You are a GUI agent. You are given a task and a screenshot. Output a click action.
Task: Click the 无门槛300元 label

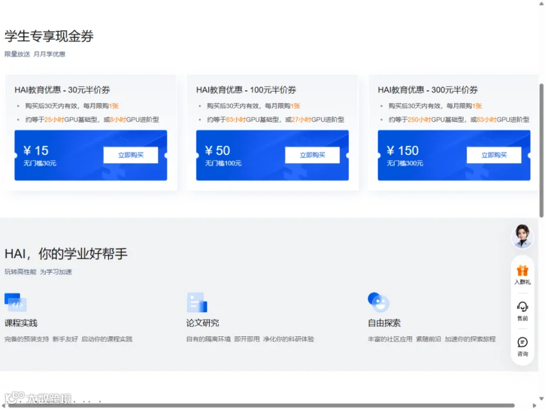click(405, 164)
